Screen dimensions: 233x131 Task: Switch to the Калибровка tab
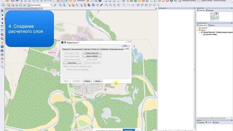coord(104,49)
